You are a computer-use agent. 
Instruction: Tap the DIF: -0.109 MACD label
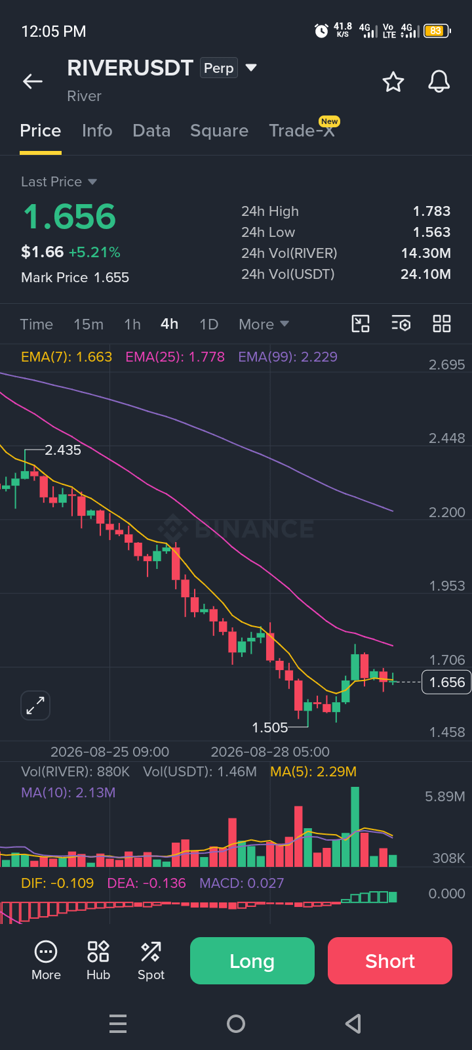pos(58,883)
